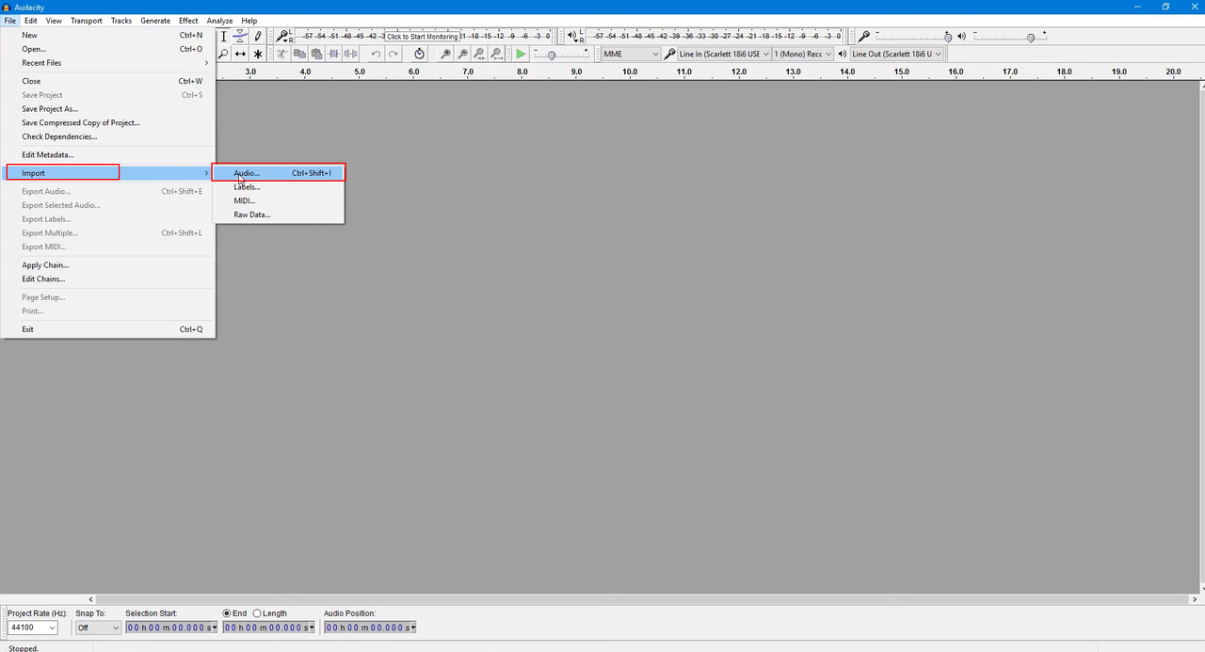Open Selection Start time format arrow
Viewport: 1205px width, 652px height.
[215, 628]
